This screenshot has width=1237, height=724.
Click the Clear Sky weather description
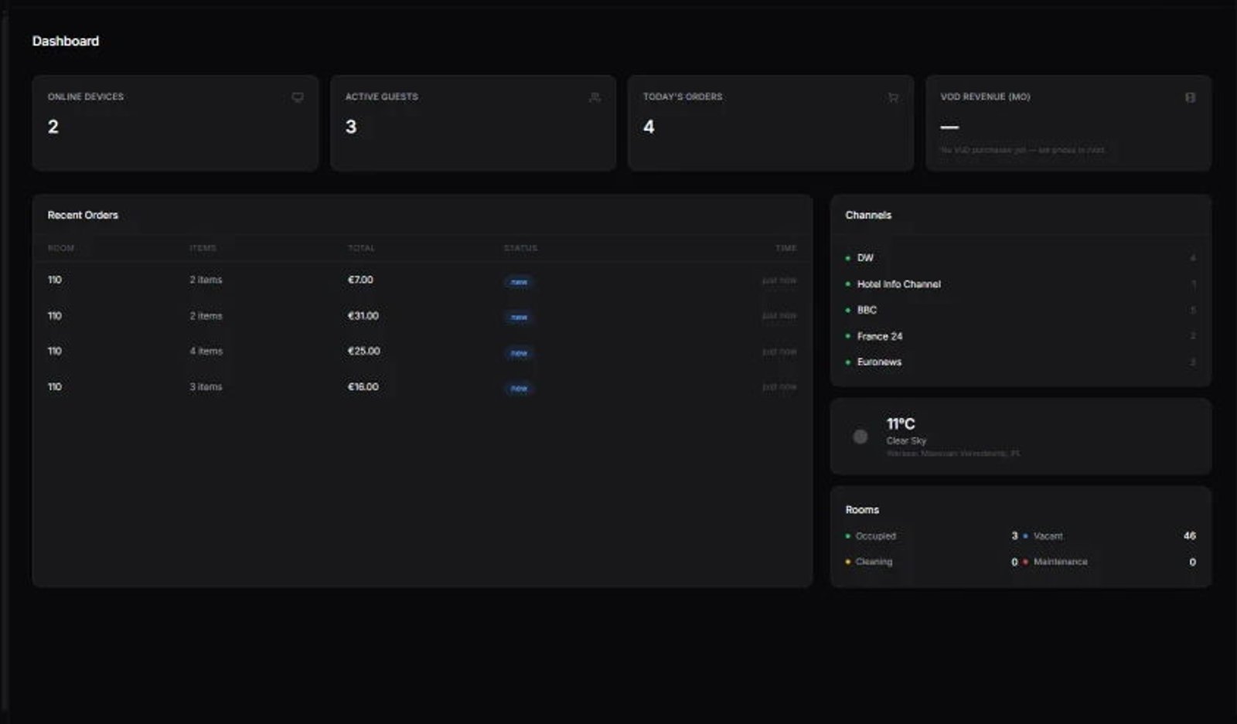click(906, 440)
